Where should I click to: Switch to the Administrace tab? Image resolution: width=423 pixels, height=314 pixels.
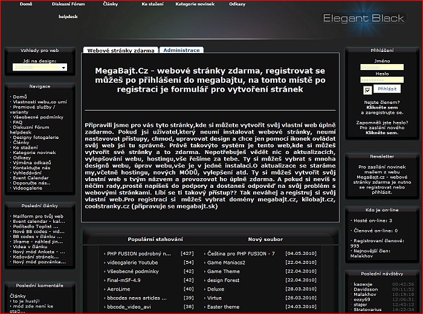(182, 50)
